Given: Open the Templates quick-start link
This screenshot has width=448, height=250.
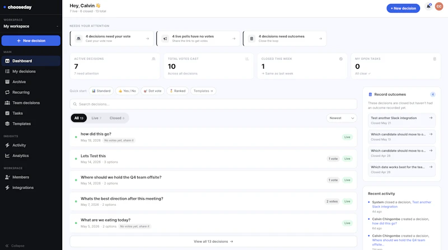Looking at the screenshot, I should coord(203,91).
